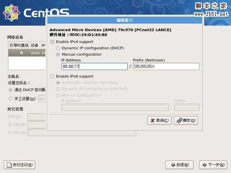Click the 其它设置 section label

15,109
